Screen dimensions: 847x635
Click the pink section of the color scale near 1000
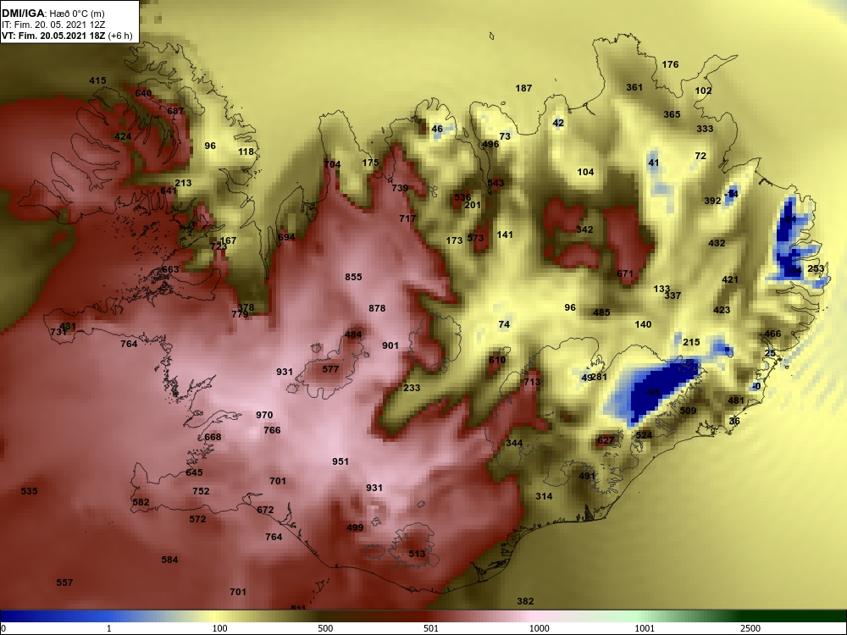click(x=534, y=616)
